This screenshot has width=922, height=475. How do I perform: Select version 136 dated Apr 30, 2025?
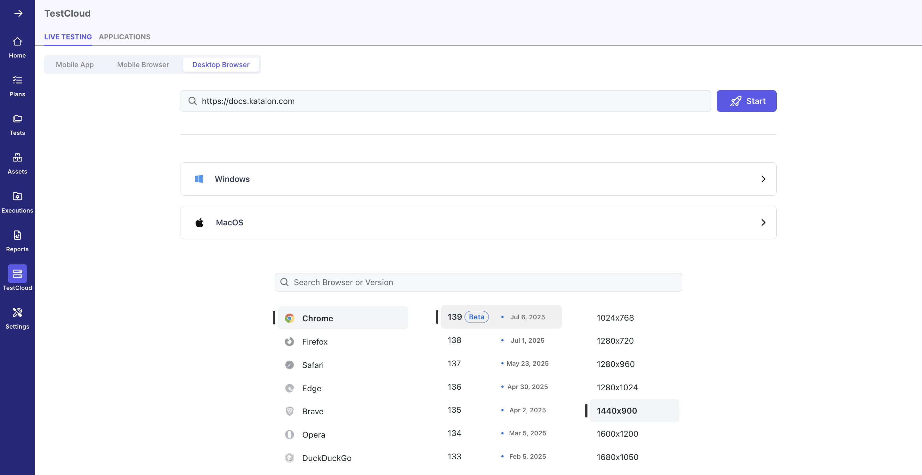501,386
